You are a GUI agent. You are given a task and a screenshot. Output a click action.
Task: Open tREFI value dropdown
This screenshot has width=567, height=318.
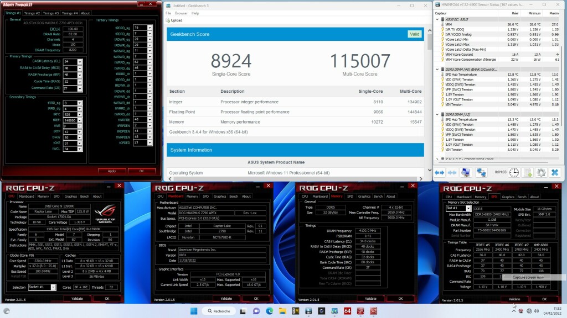[x=80, y=120]
